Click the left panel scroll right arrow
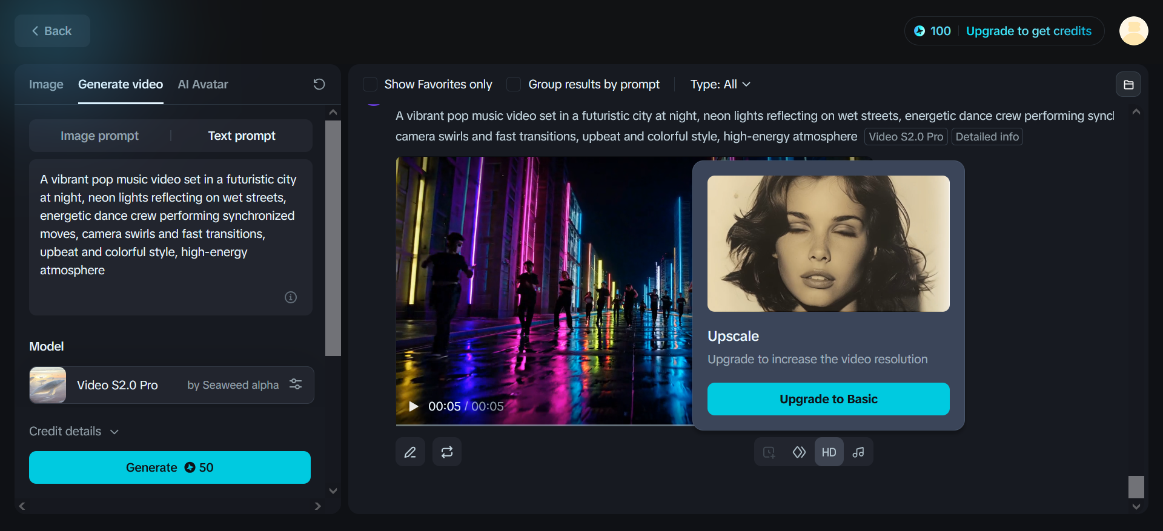The width and height of the screenshot is (1163, 531). pyautogui.click(x=318, y=506)
